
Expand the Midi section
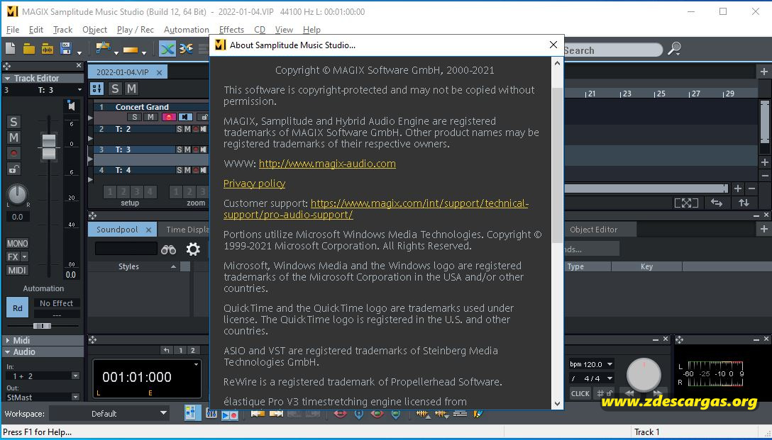[x=7, y=340]
